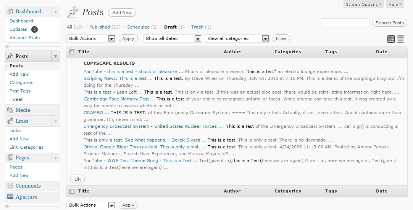Expand the Help panel
Image resolution: width=413 pixels, height=210 pixels.
(x=395, y=4)
